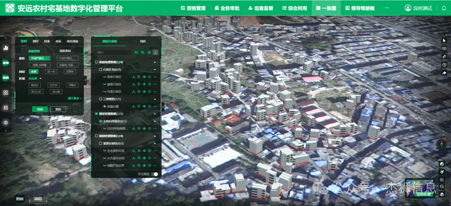Locate the 城镇开发边界 layer on map
The image size is (451, 206).
(x=145, y=165)
